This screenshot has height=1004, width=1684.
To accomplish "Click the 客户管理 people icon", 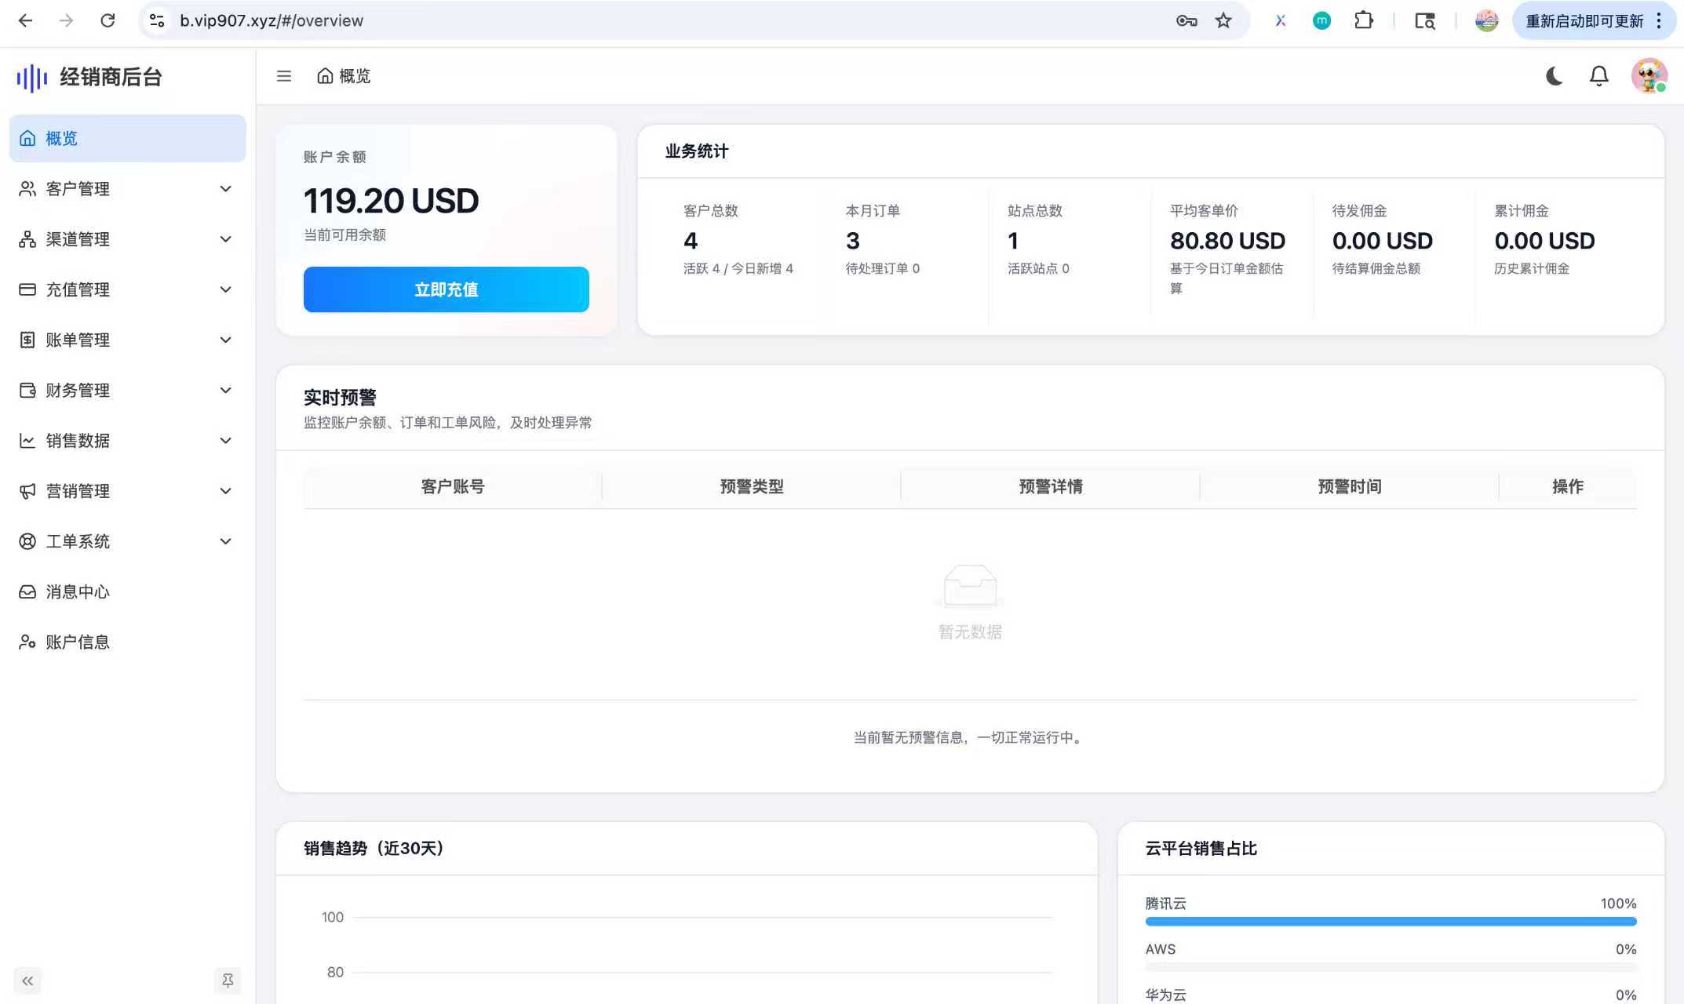I will pyautogui.click(x=27, y=189).
